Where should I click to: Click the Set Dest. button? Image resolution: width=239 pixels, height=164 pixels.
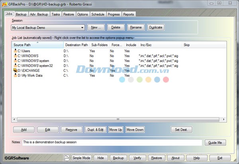click(181, 129)
